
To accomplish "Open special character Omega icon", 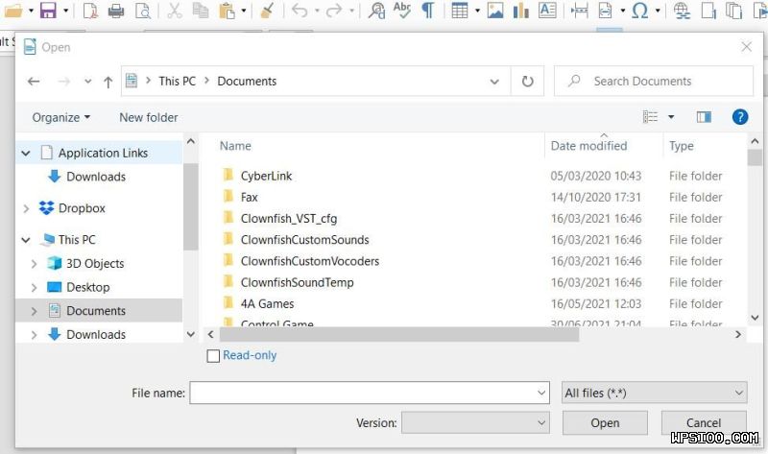I will 639,12.
